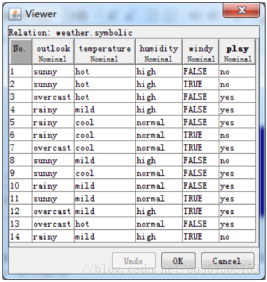
Task: Select temperature cell 'mild' in row 8
Action: pos(105,160)
